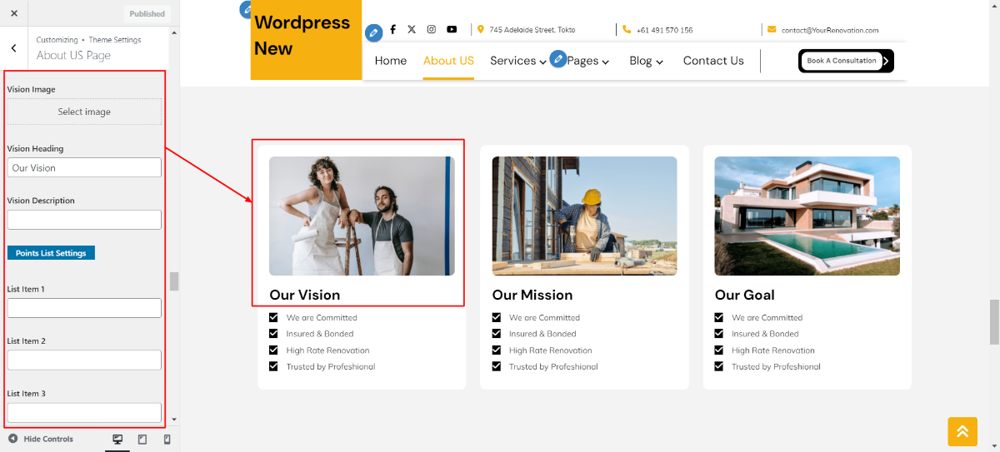The height and width of the screenshot is (452, 1000).
Task: Open the Home menu item
Action: click(391, 61)
